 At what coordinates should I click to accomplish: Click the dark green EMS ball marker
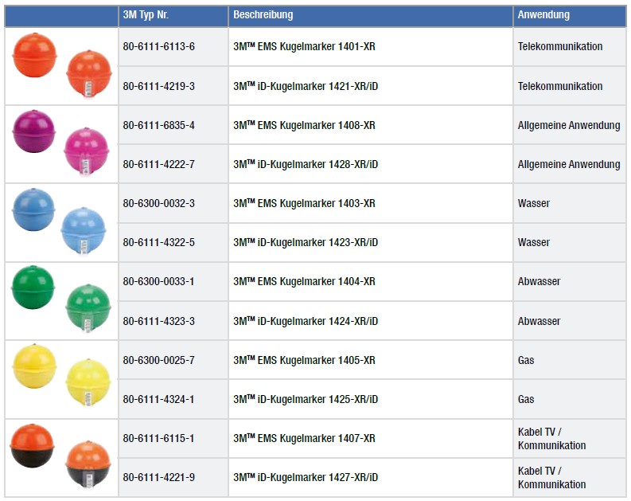tap(33, 288)
